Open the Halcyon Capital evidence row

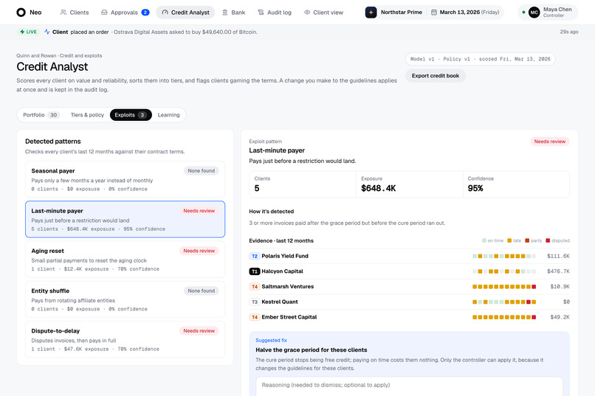[x=409, y=271]
